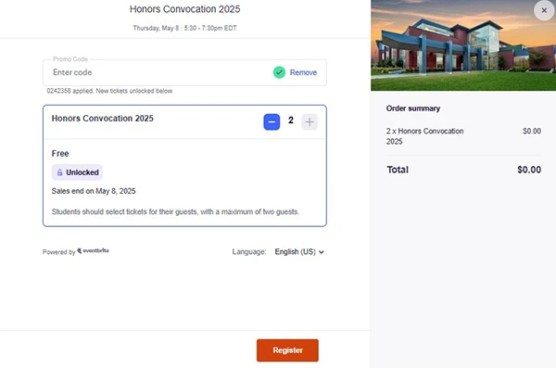Click the Order summary heading
The height and width of the screenshot is (368, 556).
[413, 108]
